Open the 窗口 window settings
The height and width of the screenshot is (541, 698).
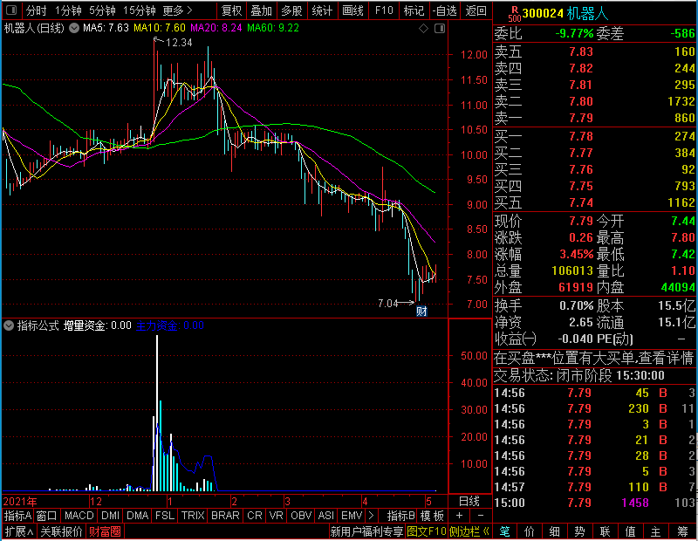coord(47,516)
